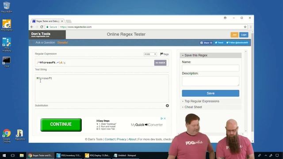283x159 pixels.
Task: Open the Google Chrome desktop icon
Action: pos(7,136)
